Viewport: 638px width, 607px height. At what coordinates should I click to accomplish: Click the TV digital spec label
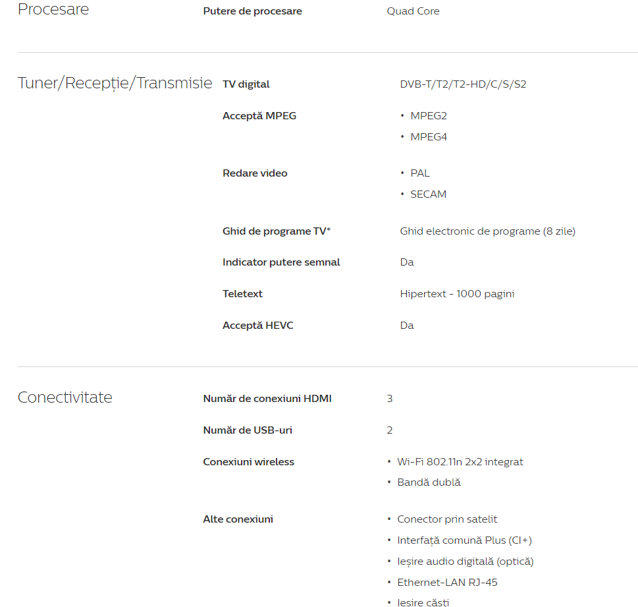click(x=246, y=84)
